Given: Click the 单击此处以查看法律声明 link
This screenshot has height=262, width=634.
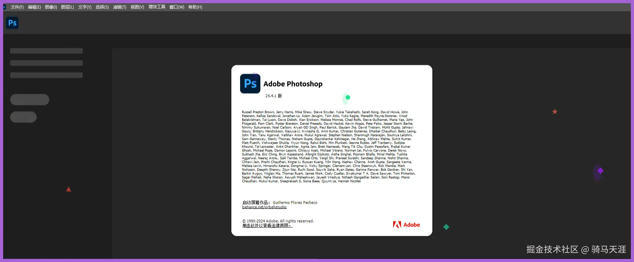Looking at the screenshot, I should 267,226.
